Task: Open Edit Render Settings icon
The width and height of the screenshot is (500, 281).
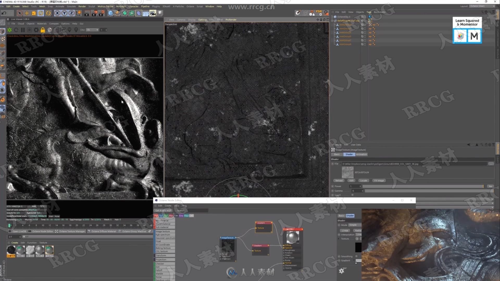Action: click(102, 13)
